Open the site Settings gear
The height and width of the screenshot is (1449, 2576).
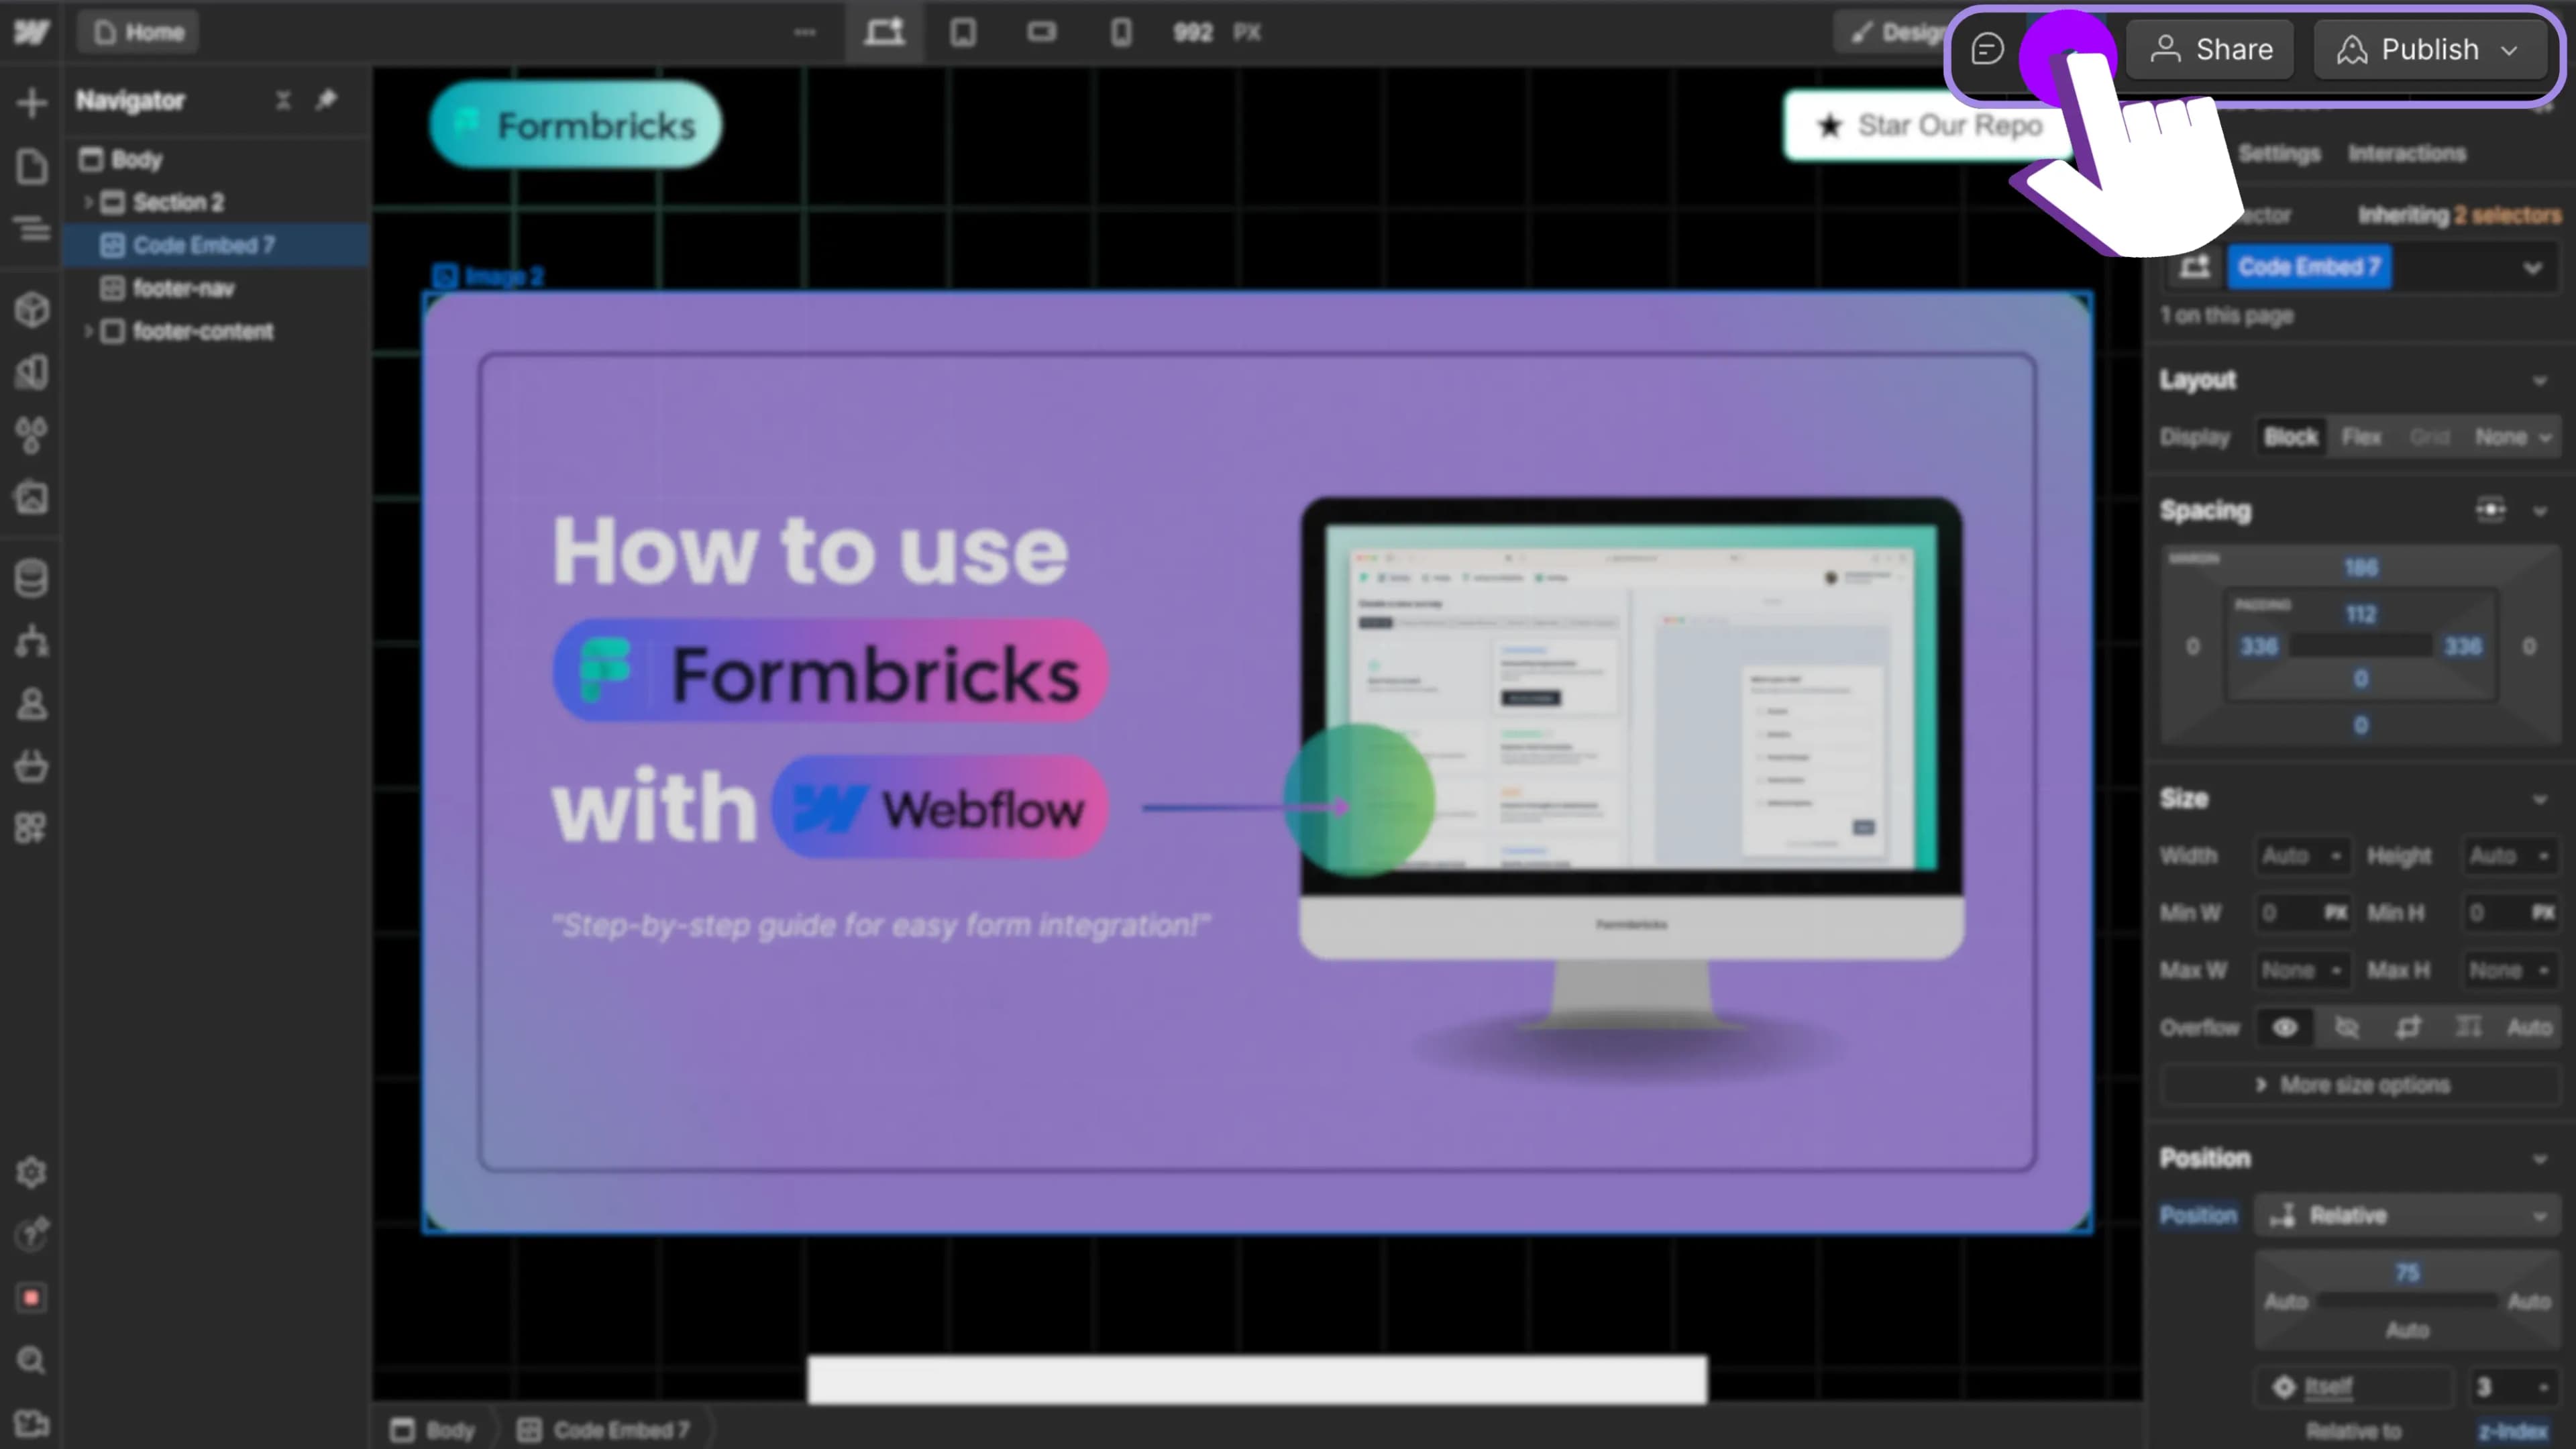pos(31,1172)
